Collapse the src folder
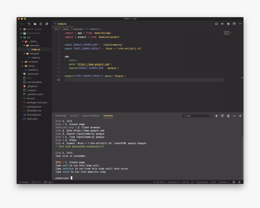This screenshot has height=208, width=260. click(x=28, y=37)
